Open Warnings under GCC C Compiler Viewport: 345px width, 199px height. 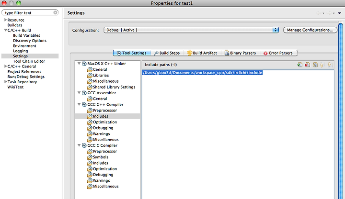101,180
